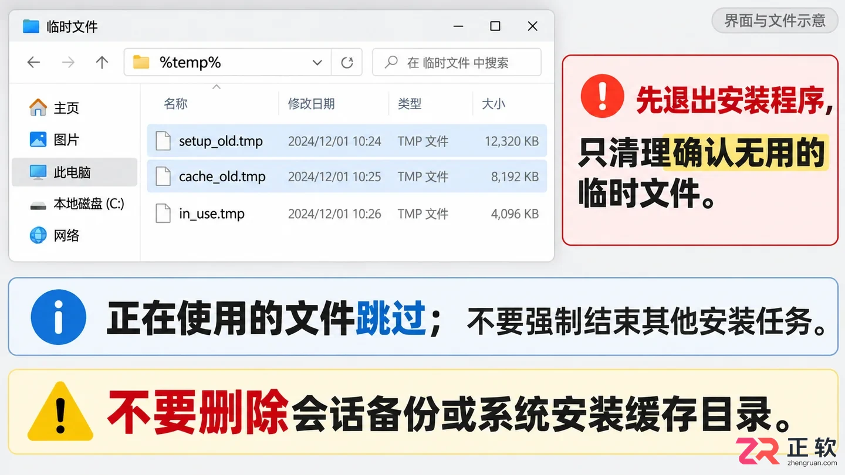Screen dimensions: 845x475
Task: Click the 本地磁盘 (C:) drive icon
Action: pos(38,205)
